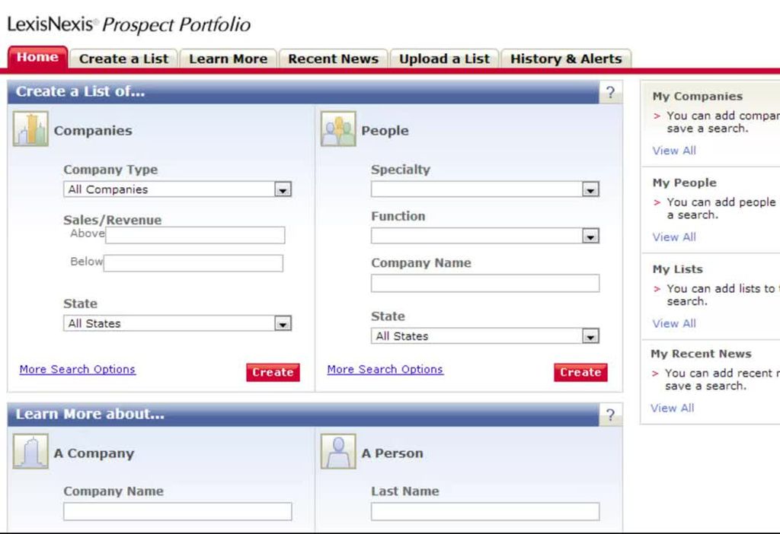Expand the Specialty dropdown
780x534 pixels.
[x=590, y=189]
